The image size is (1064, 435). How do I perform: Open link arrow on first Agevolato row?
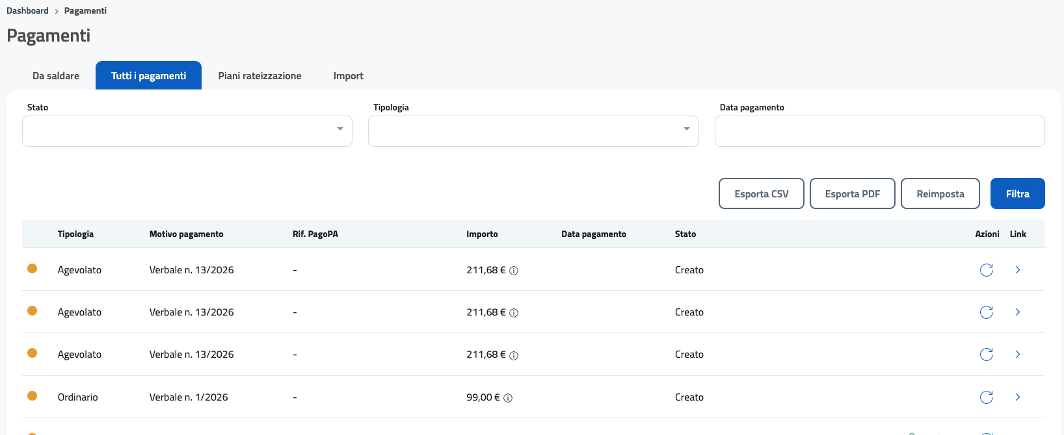[1018, 270]
